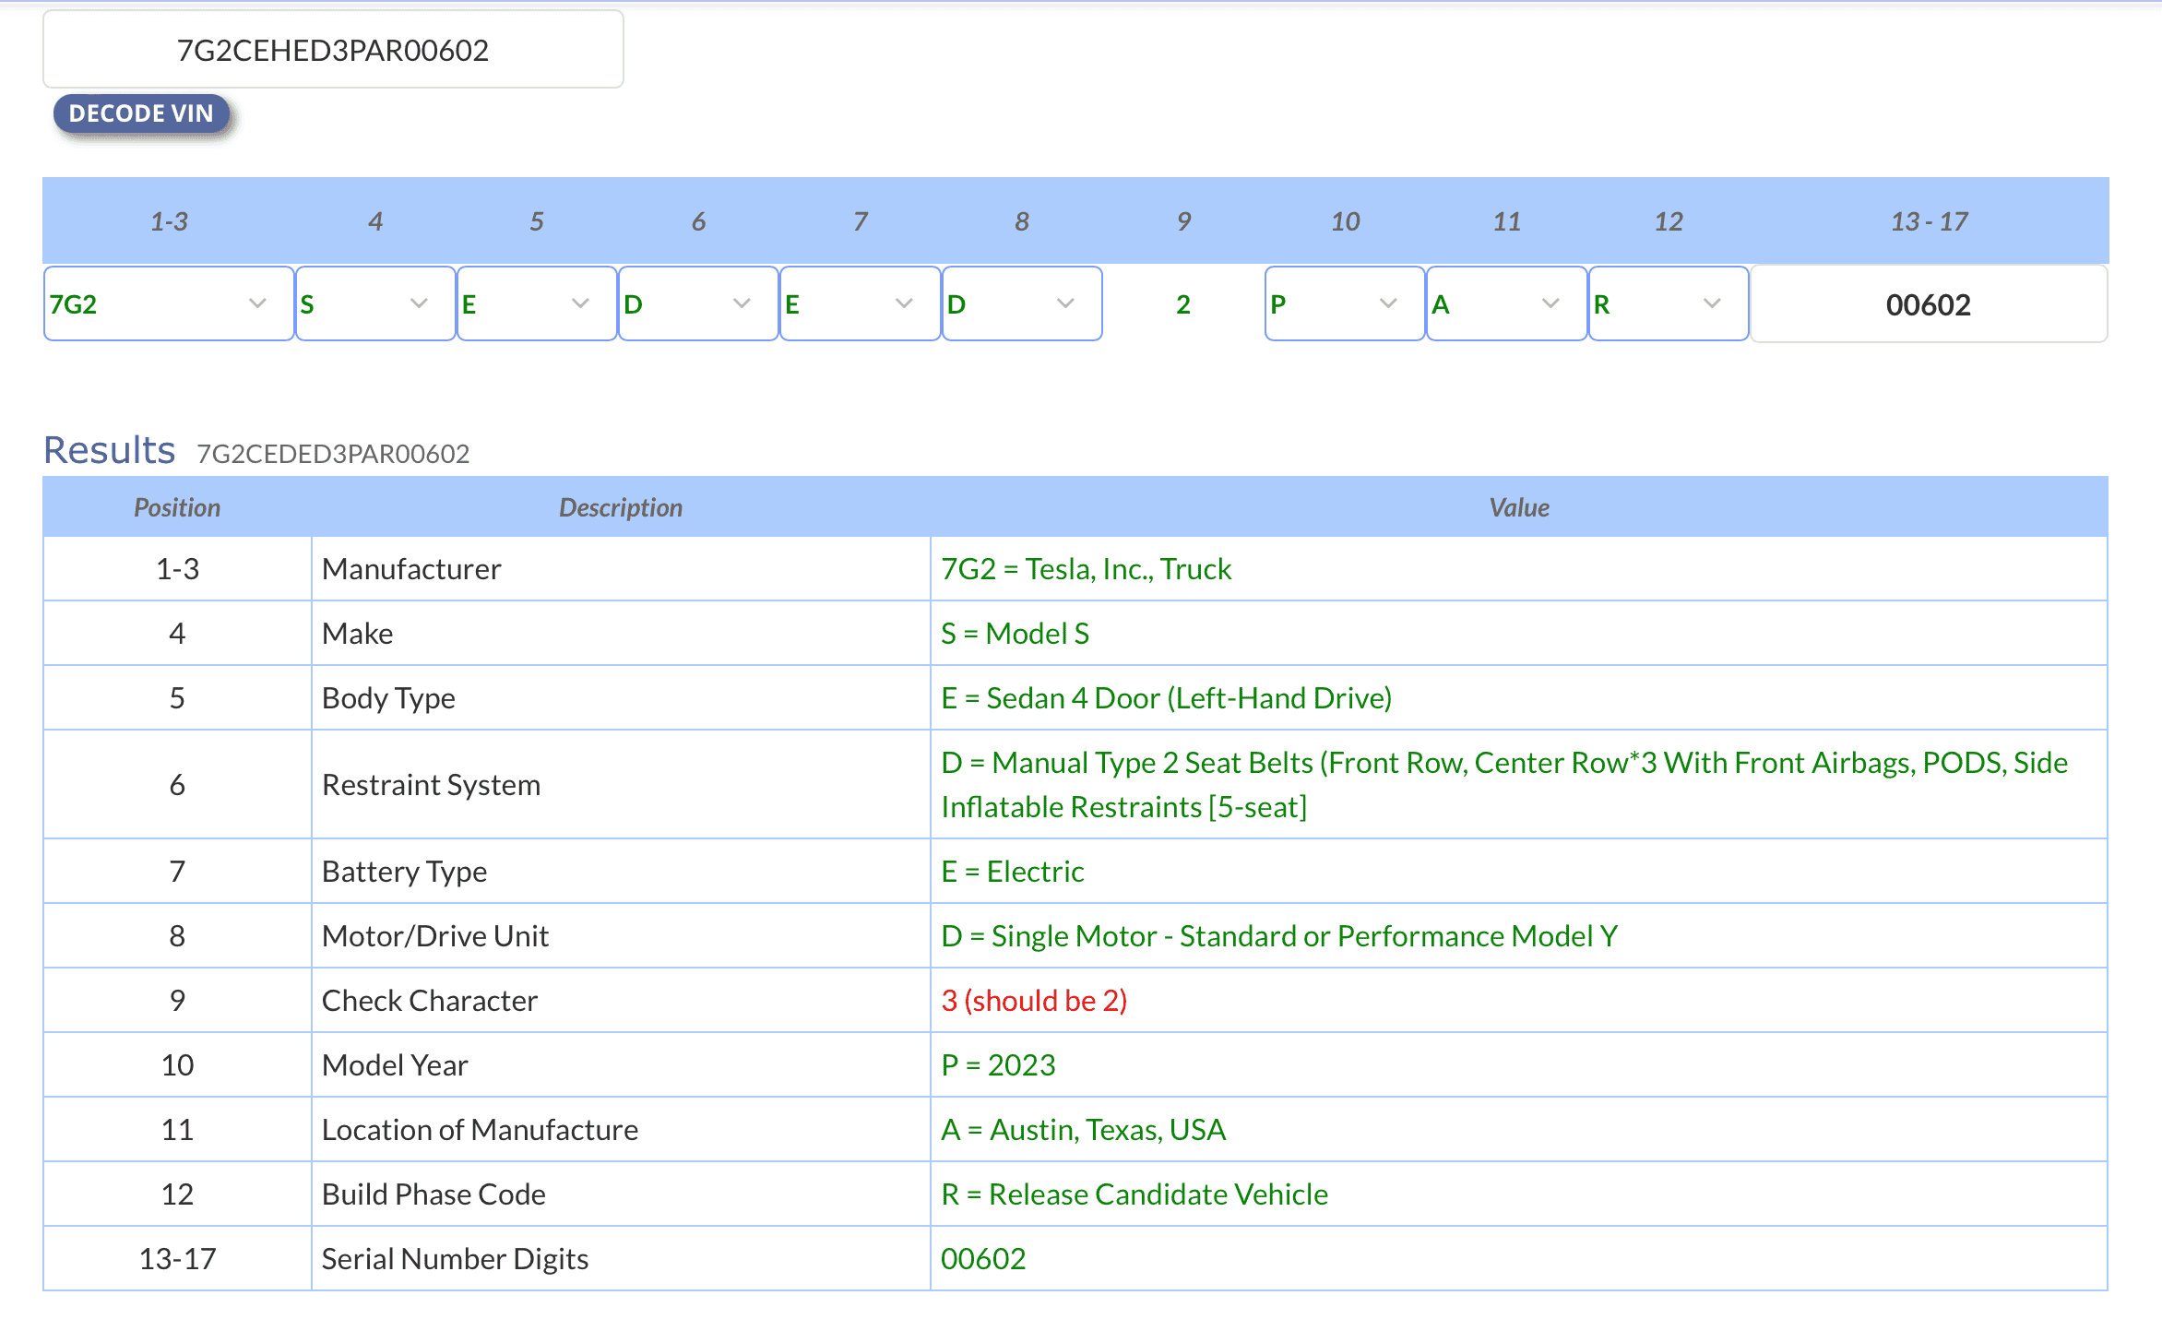Open the position 12 dropdown showing R
Image resolution: width=2162 pixels, height=1319 pixels.
coord(1669,303)
